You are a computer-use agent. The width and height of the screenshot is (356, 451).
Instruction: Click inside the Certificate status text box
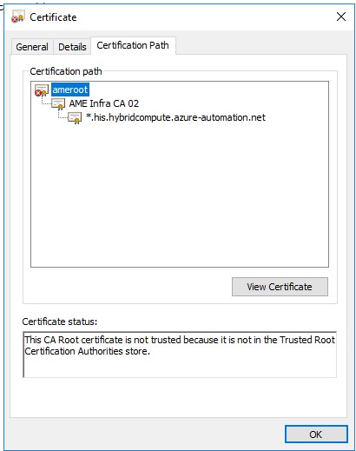click(180, 355)
